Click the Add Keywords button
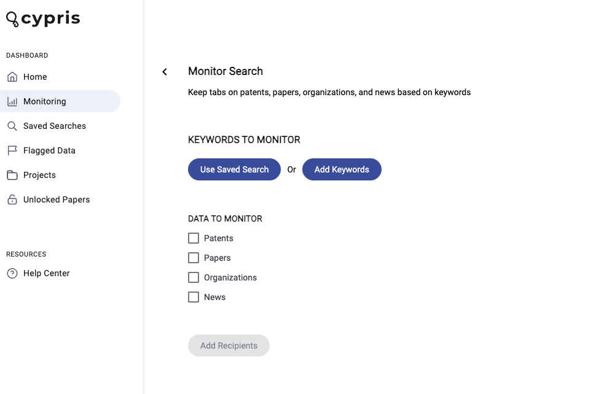Screen dimensions: 604x394 [342, 169]
